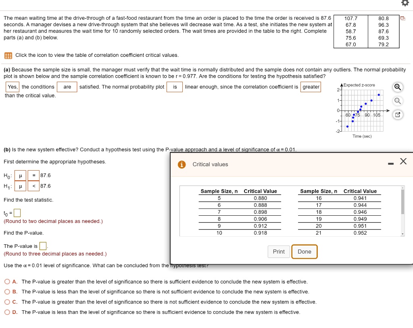Image resolution: width=413 pixels, height=328 pixels.
Task: Click critical value 0.880 for n=5
Action: pyautogui.click(x=260, y=198)
